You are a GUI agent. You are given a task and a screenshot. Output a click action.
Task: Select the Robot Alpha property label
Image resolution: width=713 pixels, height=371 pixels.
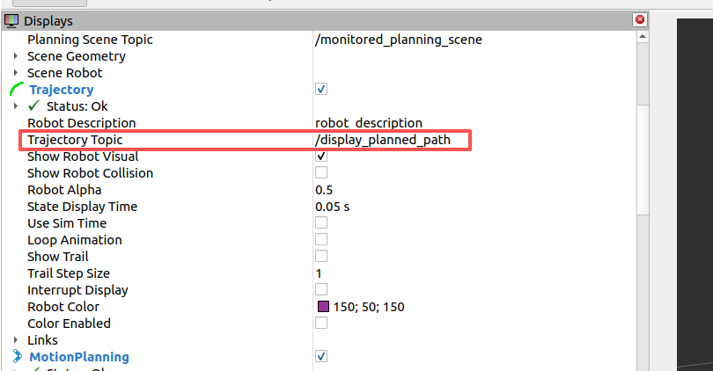pyautogui.click(x=64, y=190)
